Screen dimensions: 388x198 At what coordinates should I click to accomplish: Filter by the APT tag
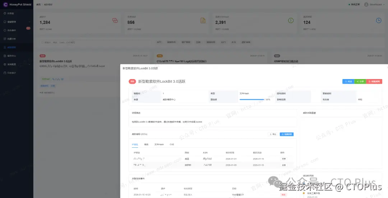tap(159, 42)
